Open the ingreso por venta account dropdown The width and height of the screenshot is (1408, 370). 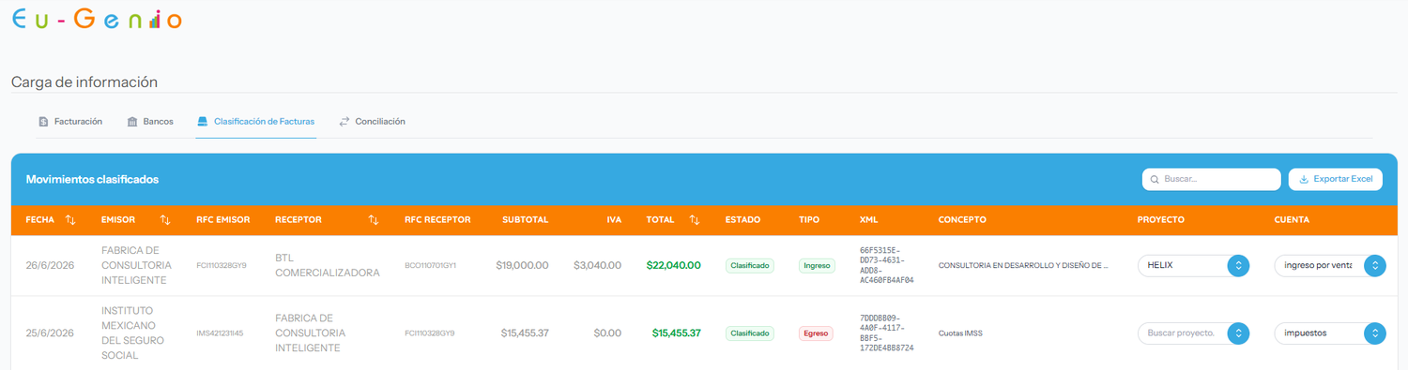(x=1330, y=266)
